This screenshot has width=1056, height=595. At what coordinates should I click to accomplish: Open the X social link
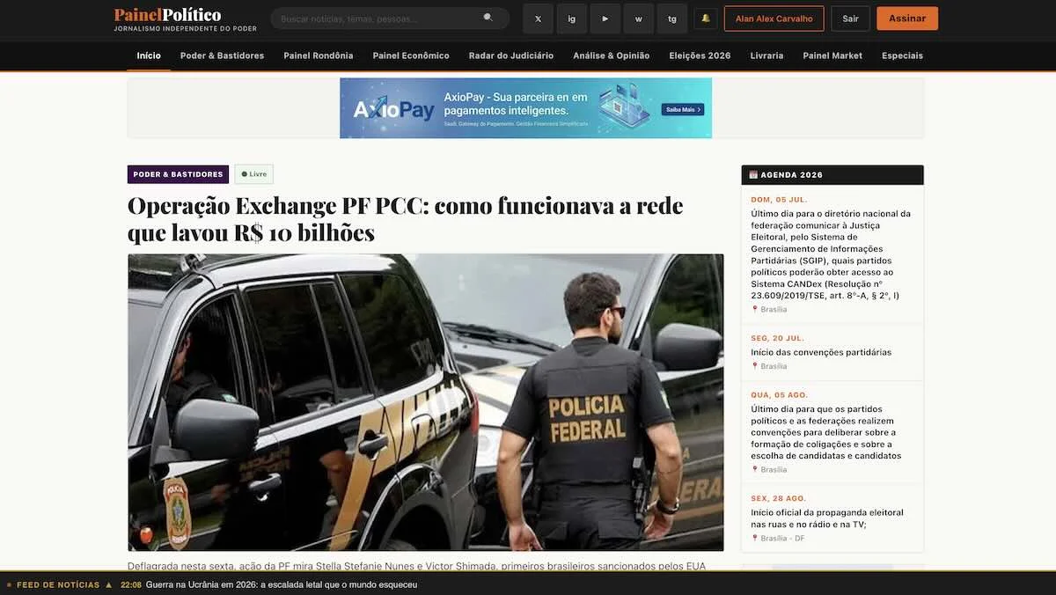tap(538, 18)
